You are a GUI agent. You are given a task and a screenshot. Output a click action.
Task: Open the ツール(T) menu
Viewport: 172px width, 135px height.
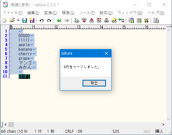[87, 13]
